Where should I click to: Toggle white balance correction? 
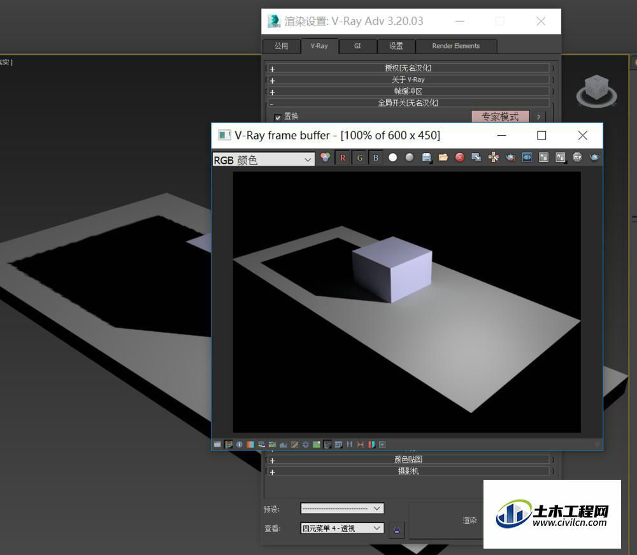click(250, 445)
